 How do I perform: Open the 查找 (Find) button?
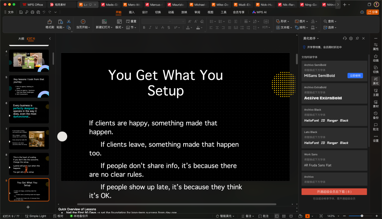pyautogui.click(x=330, y=22)
